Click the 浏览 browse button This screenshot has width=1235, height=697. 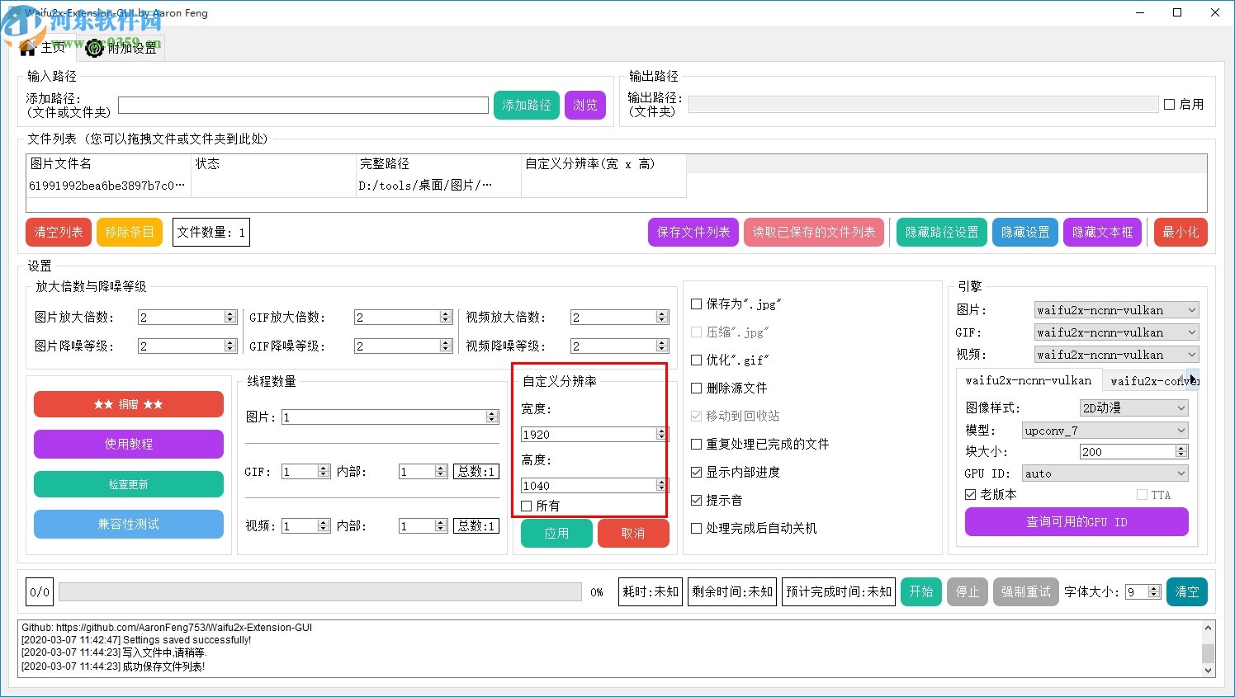coord(584,105)
